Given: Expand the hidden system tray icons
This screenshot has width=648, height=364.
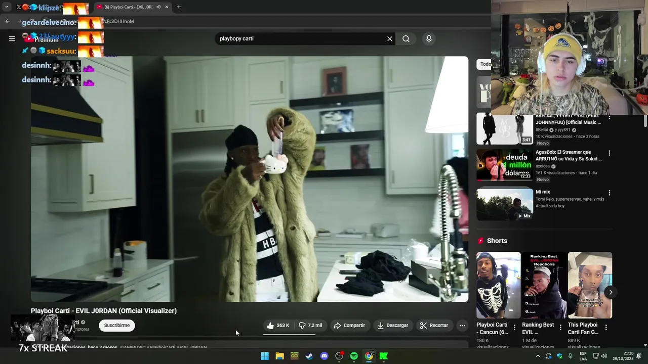Looking at the screenshot, I should pyautogui.click(x=538, y=356).
